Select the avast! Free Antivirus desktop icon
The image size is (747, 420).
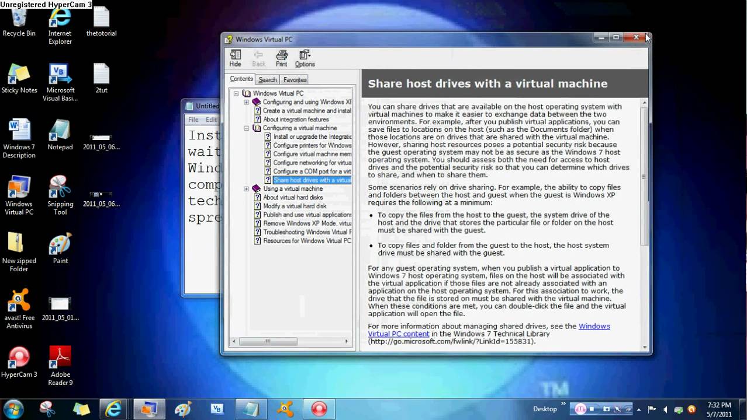19,309
